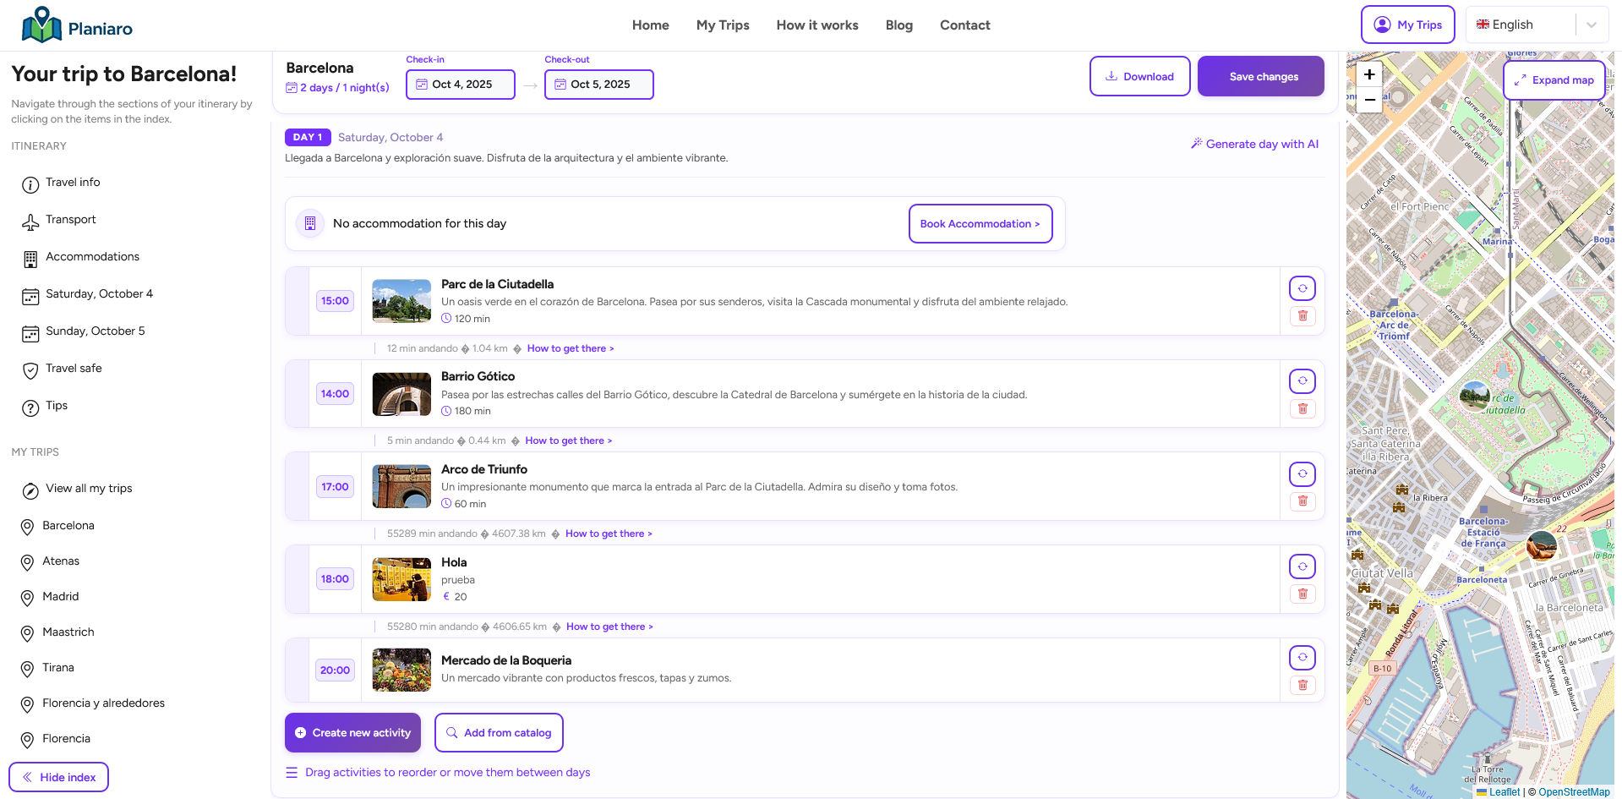Click refresh icon for Barrio Gótico
The width and height of the screenshot is (1622, 799).
pyautogui.click(x=1303, y=380)
